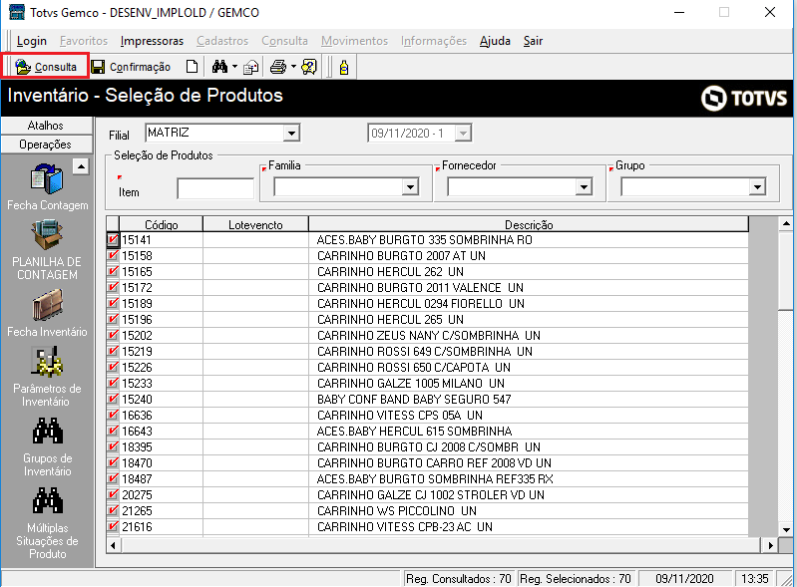This screenshot has width=797, height=587.
Task: Click the Descrição column header
Action: tap(529, 224)
